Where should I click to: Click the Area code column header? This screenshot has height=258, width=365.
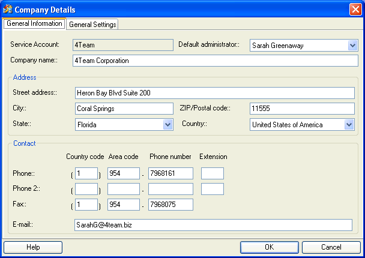pos(124,157)
